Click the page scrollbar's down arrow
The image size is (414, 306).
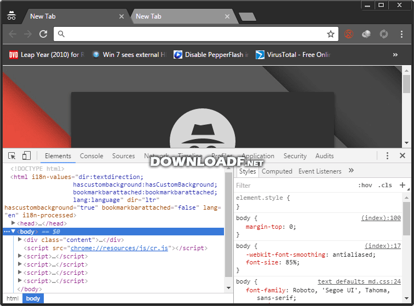pos(406,143)
